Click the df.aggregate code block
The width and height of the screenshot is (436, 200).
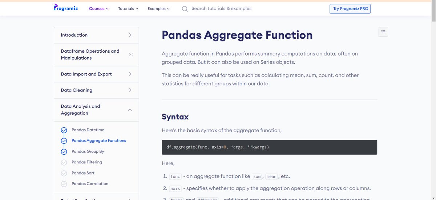(x=269, y=147)
